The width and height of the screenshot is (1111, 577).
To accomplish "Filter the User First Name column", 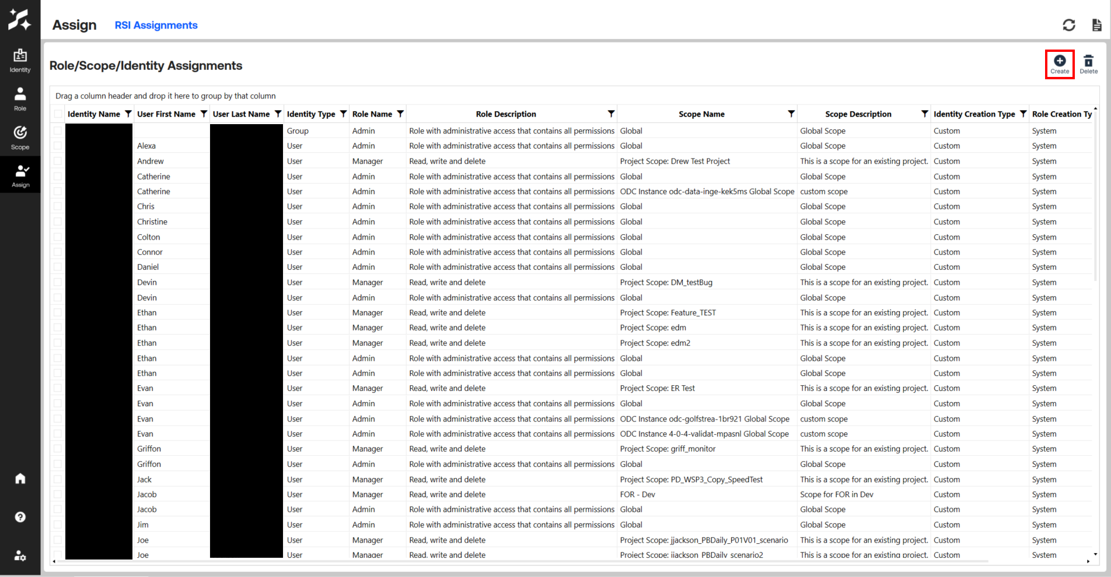I will [x=204, y=114].
